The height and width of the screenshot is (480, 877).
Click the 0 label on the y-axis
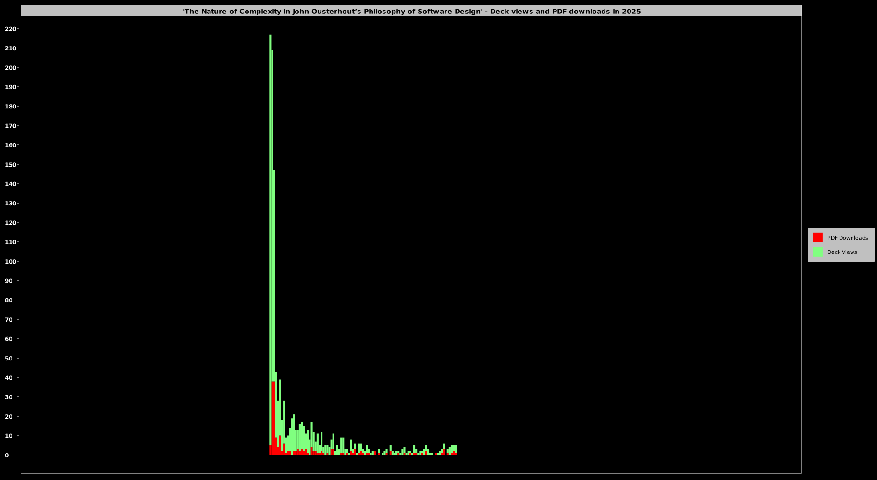(7, 455)
